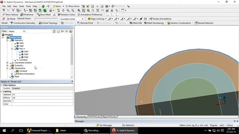
Task: Open the Edit menu
Action: point(9,6)
